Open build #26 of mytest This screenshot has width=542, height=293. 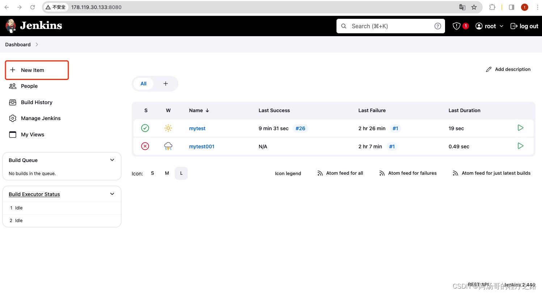pos(300,128)
